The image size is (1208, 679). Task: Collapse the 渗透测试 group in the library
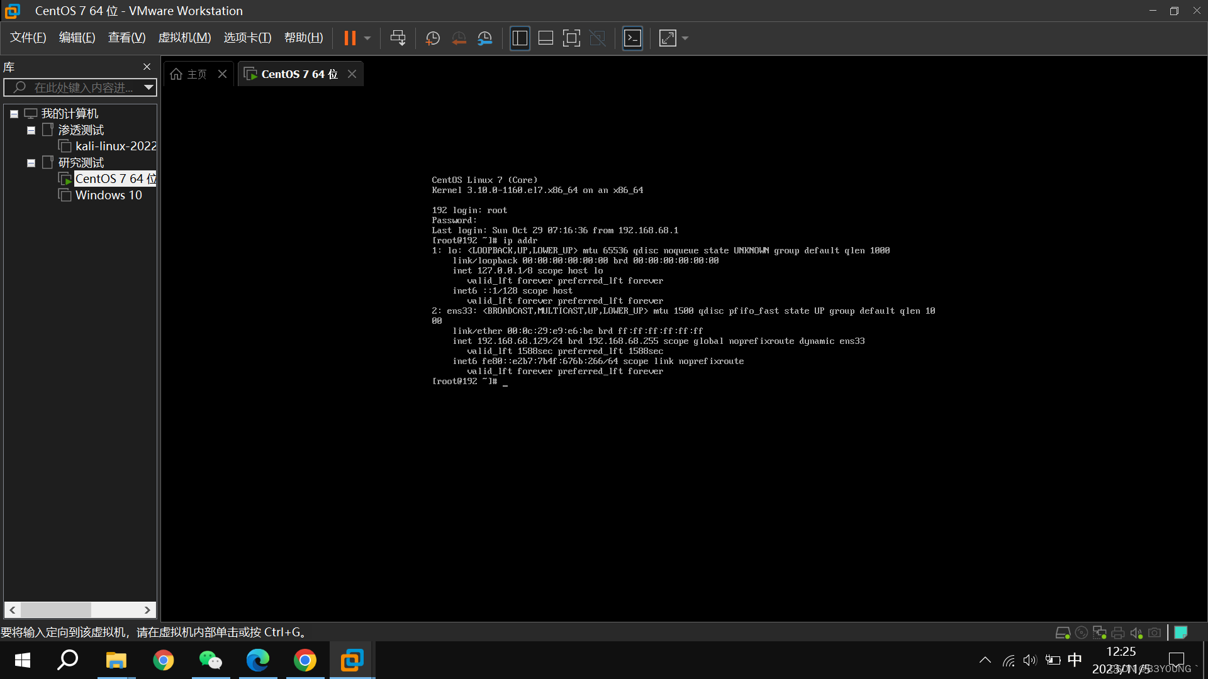(30, 130)
